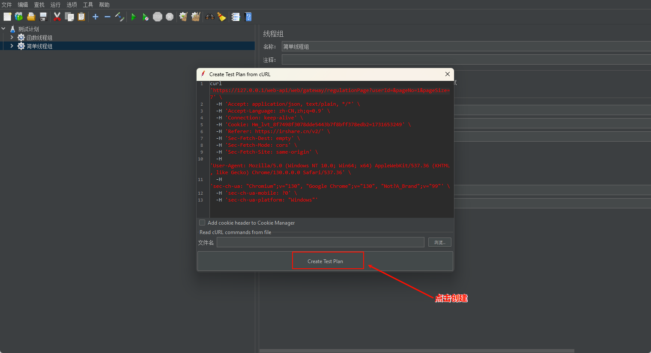651x353 pixels.
Task: Click the horizontal scrollbar at the bottom
Action: 417,351
